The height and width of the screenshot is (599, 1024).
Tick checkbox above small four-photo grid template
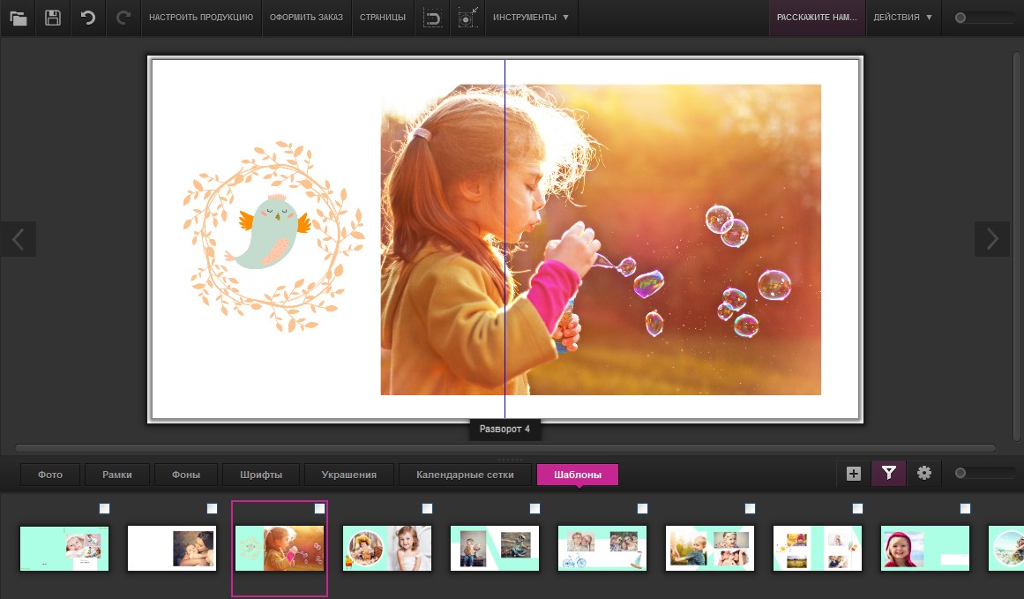857,508
